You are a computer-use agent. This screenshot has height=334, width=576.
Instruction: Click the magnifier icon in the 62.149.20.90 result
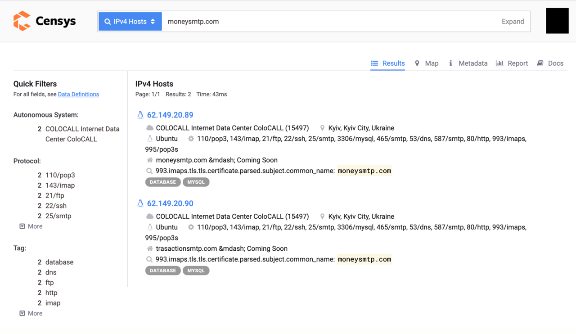click(149, 259)
